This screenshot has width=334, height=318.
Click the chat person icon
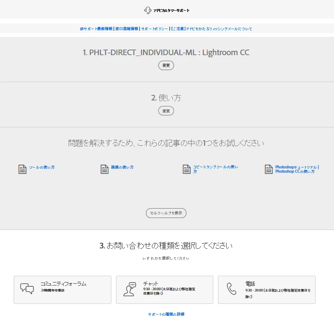[x=130, y=289]
